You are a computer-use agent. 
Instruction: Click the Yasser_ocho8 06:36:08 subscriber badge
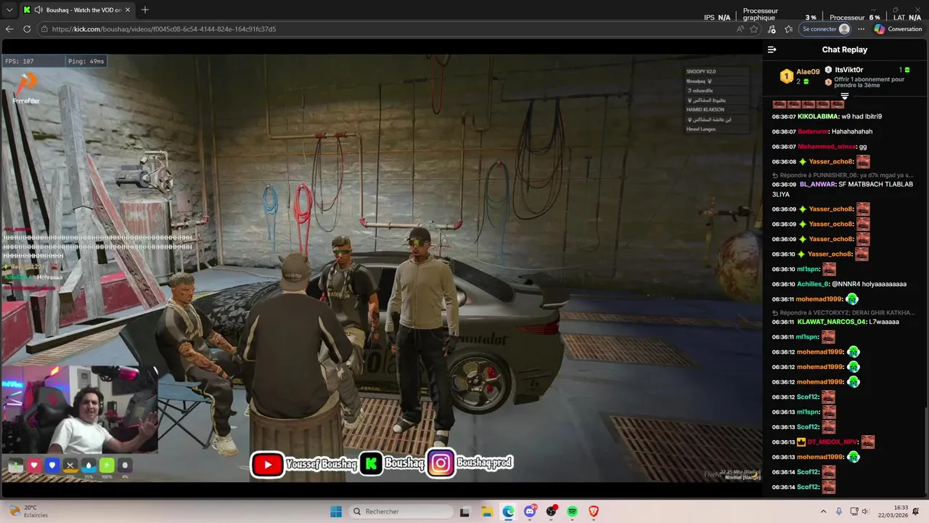tap(803, 162)
